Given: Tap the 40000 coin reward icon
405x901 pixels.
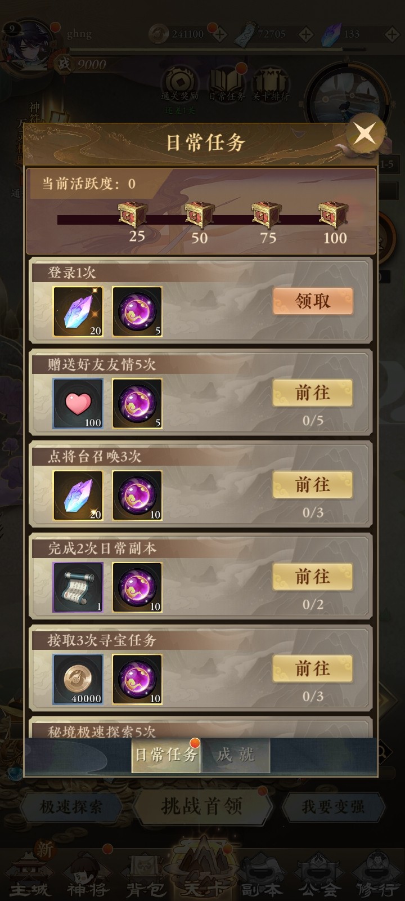Looking at the screenshot, I should click(78, 679).
